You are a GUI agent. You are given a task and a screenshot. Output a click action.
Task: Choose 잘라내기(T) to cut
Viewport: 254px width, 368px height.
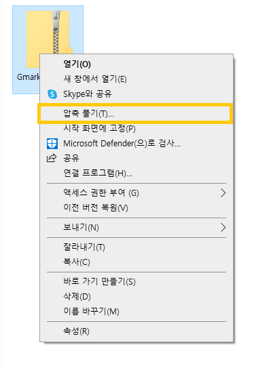point(137,247)
